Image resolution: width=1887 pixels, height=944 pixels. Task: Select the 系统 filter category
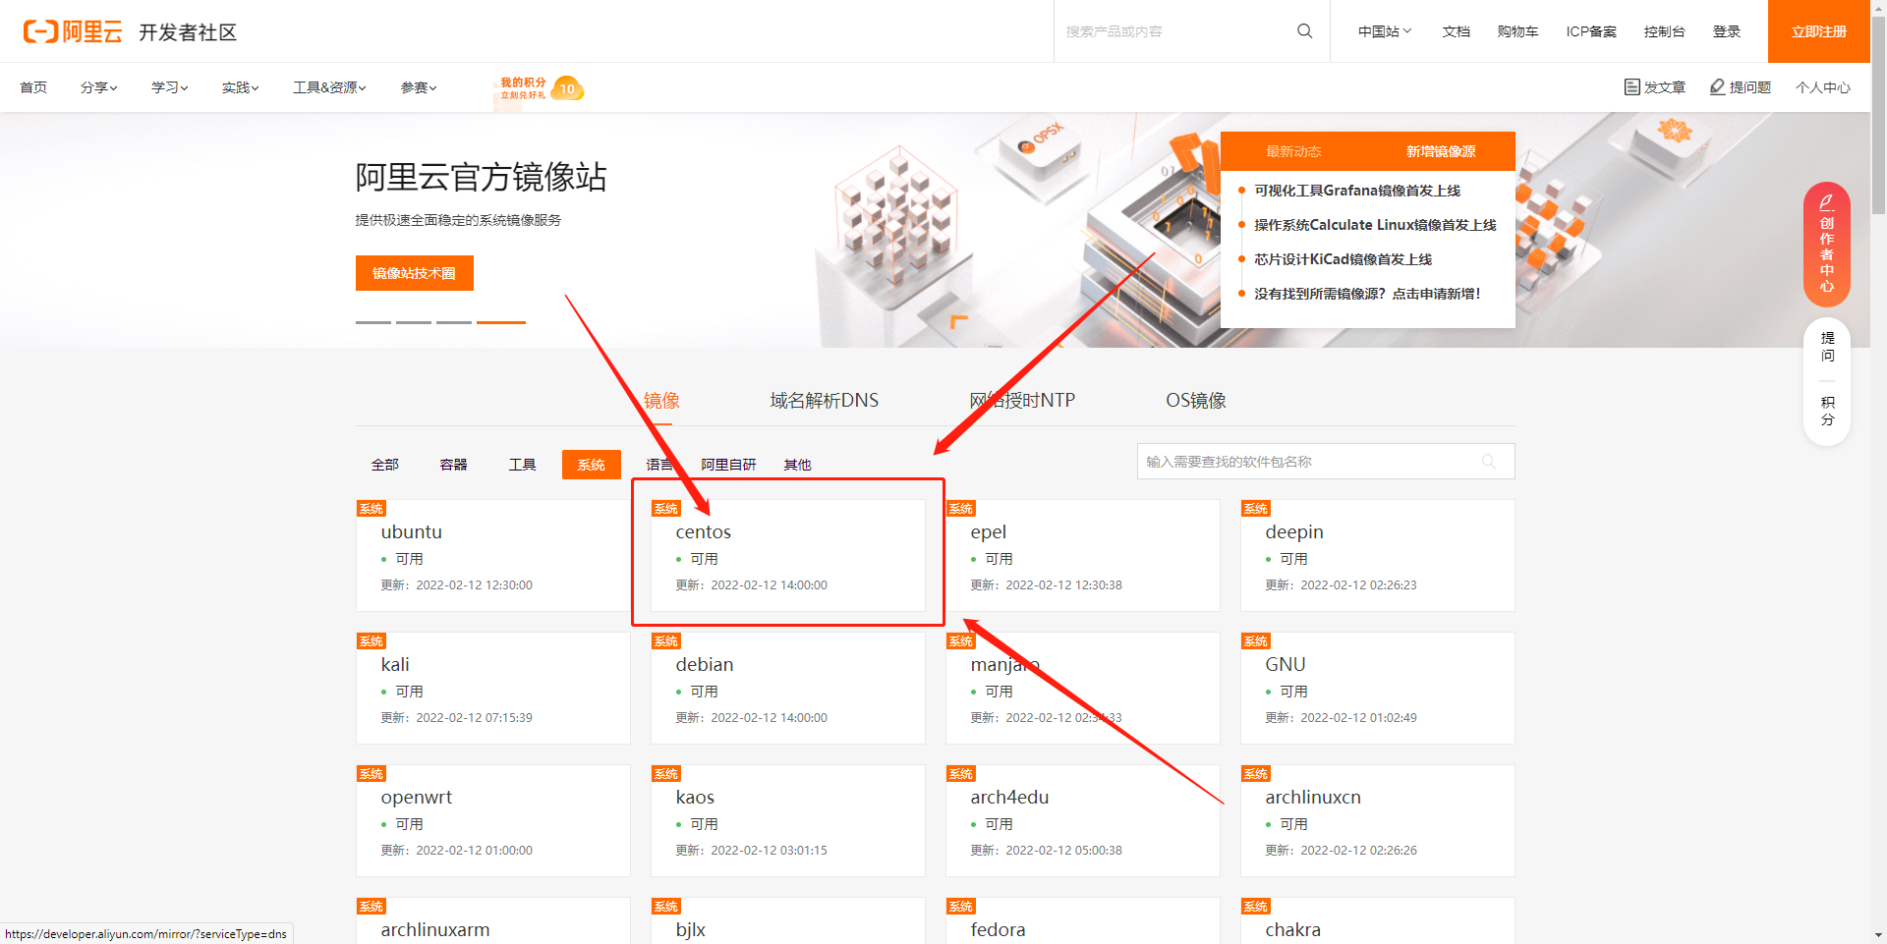tap(591, 465)
